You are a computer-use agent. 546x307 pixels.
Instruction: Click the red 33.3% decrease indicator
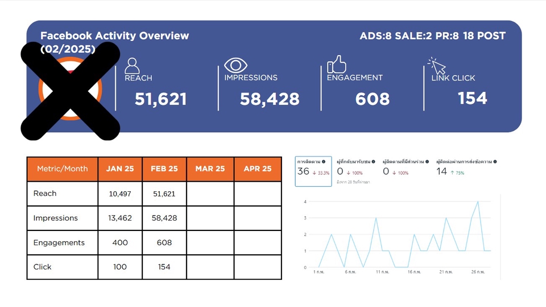pos(321,173)
